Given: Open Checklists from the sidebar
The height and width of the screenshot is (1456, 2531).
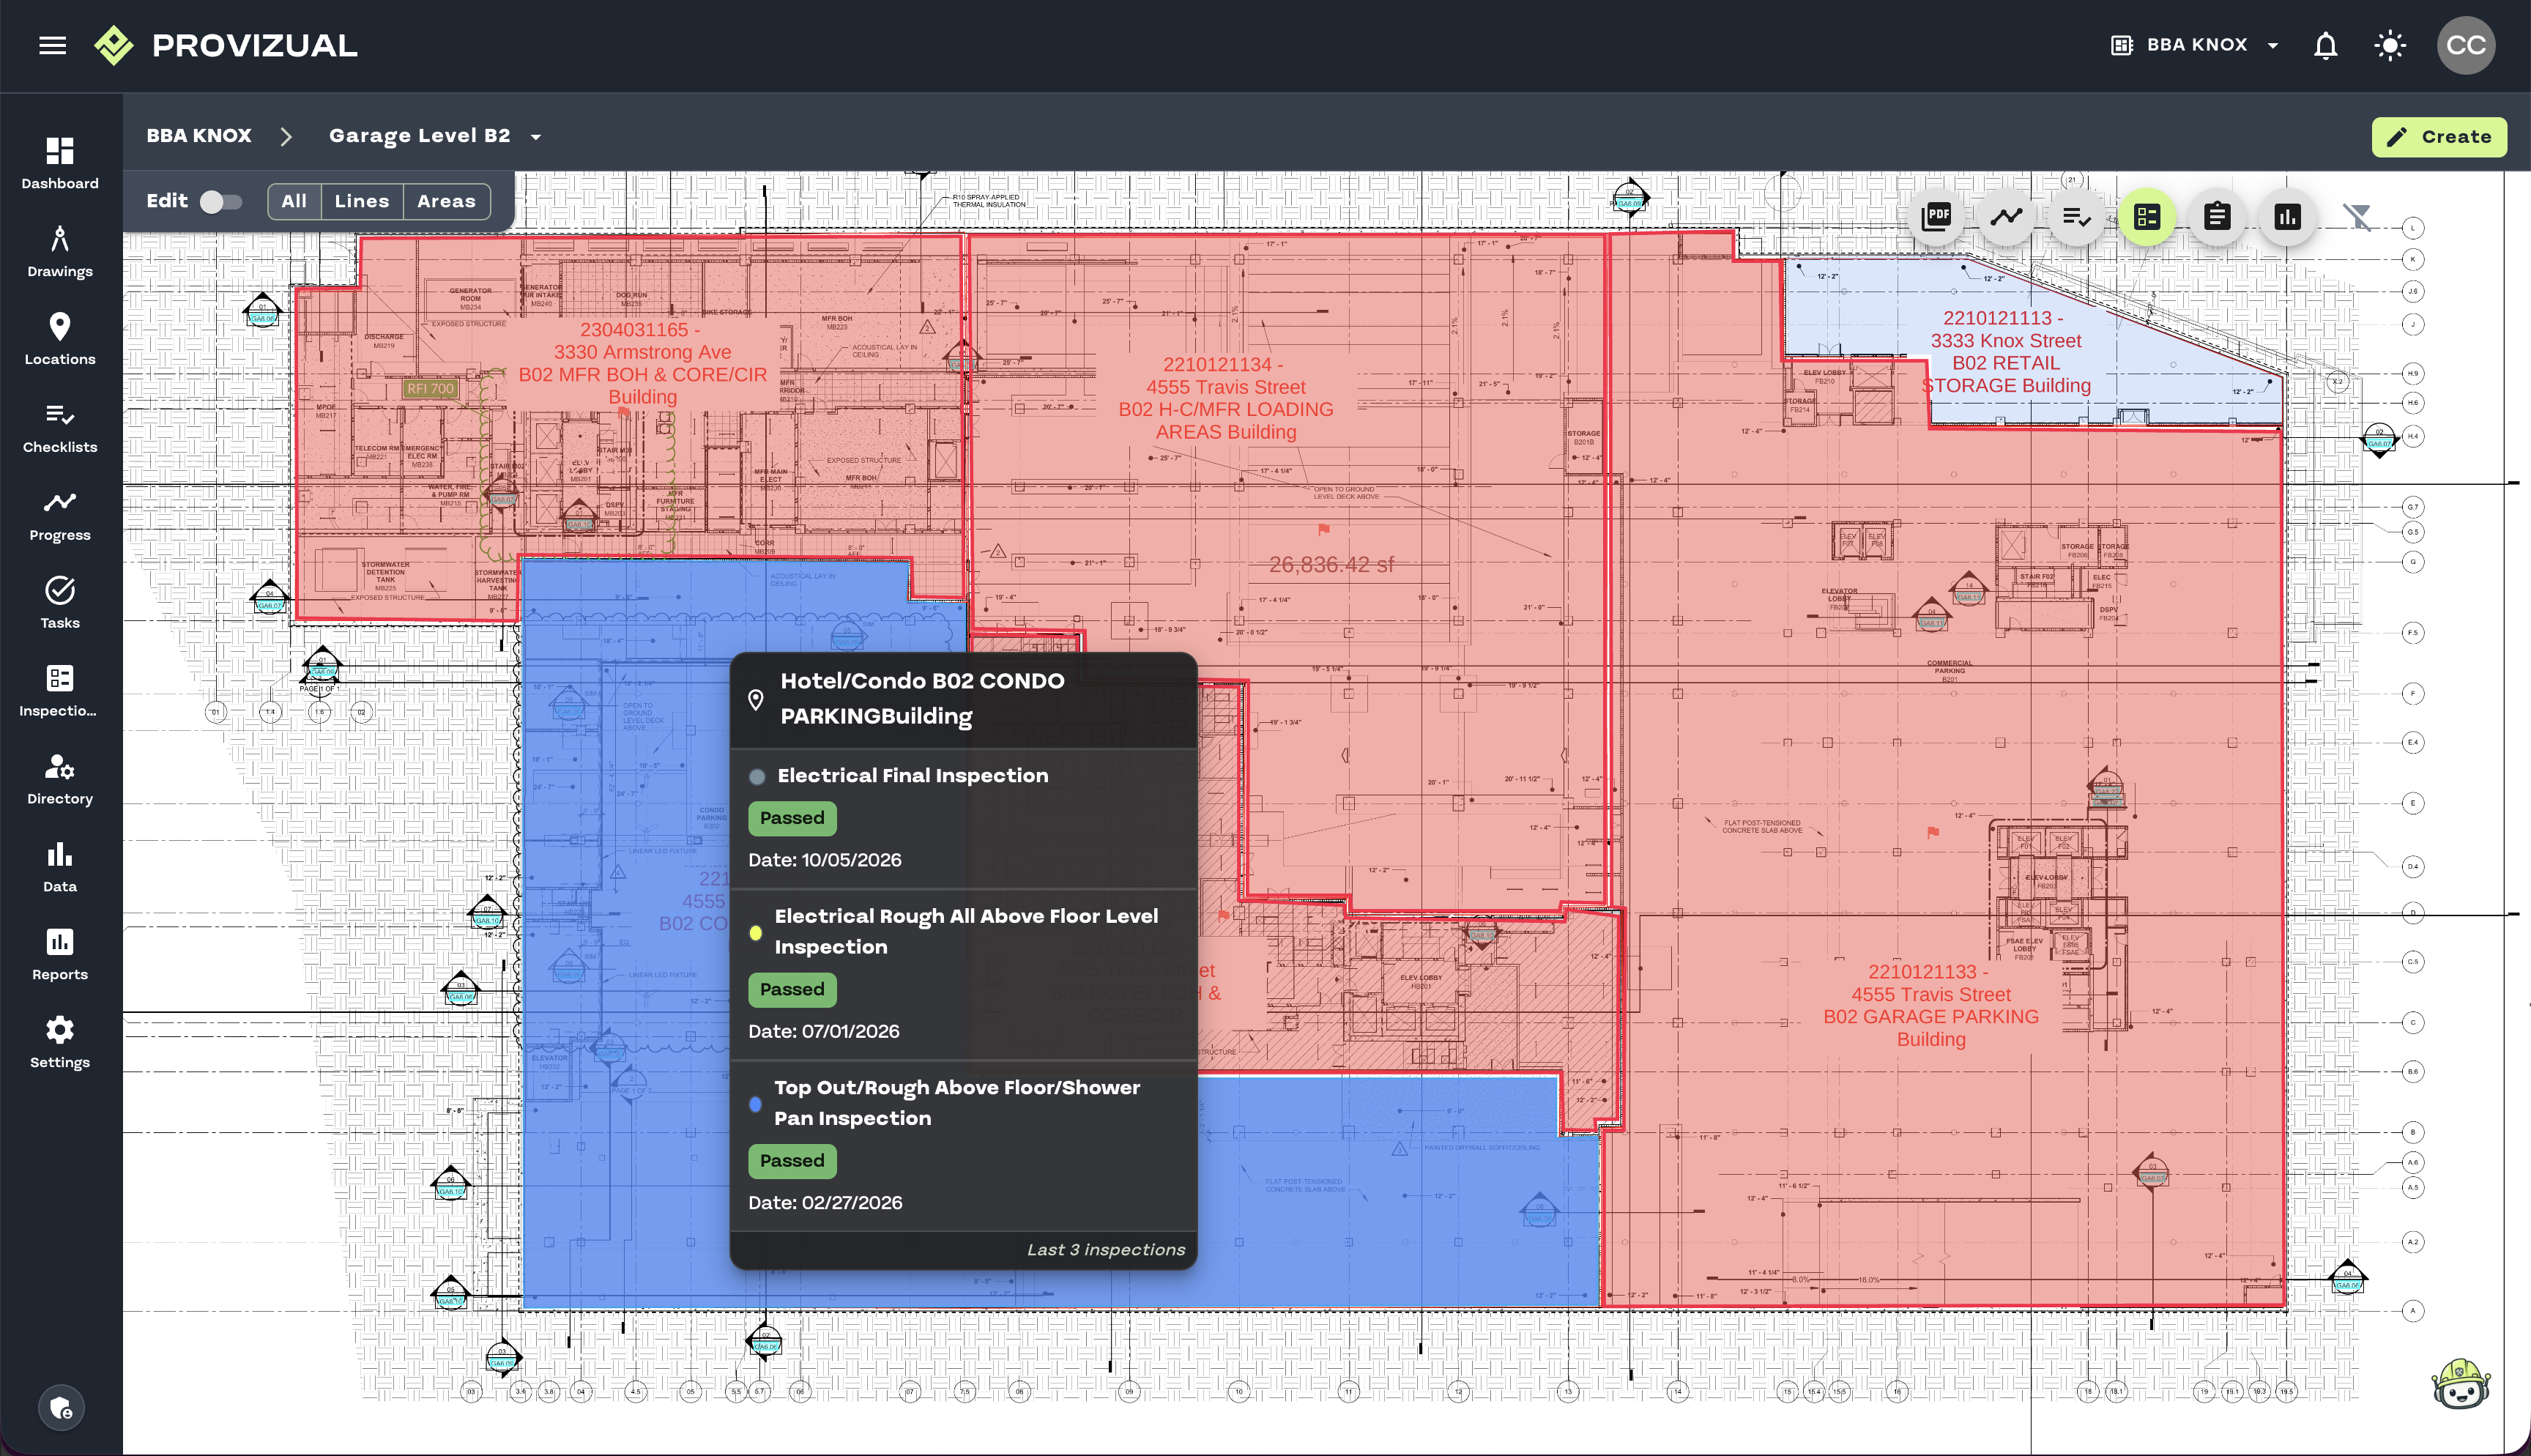Looking at the screenshot, I should coord(60,427).
